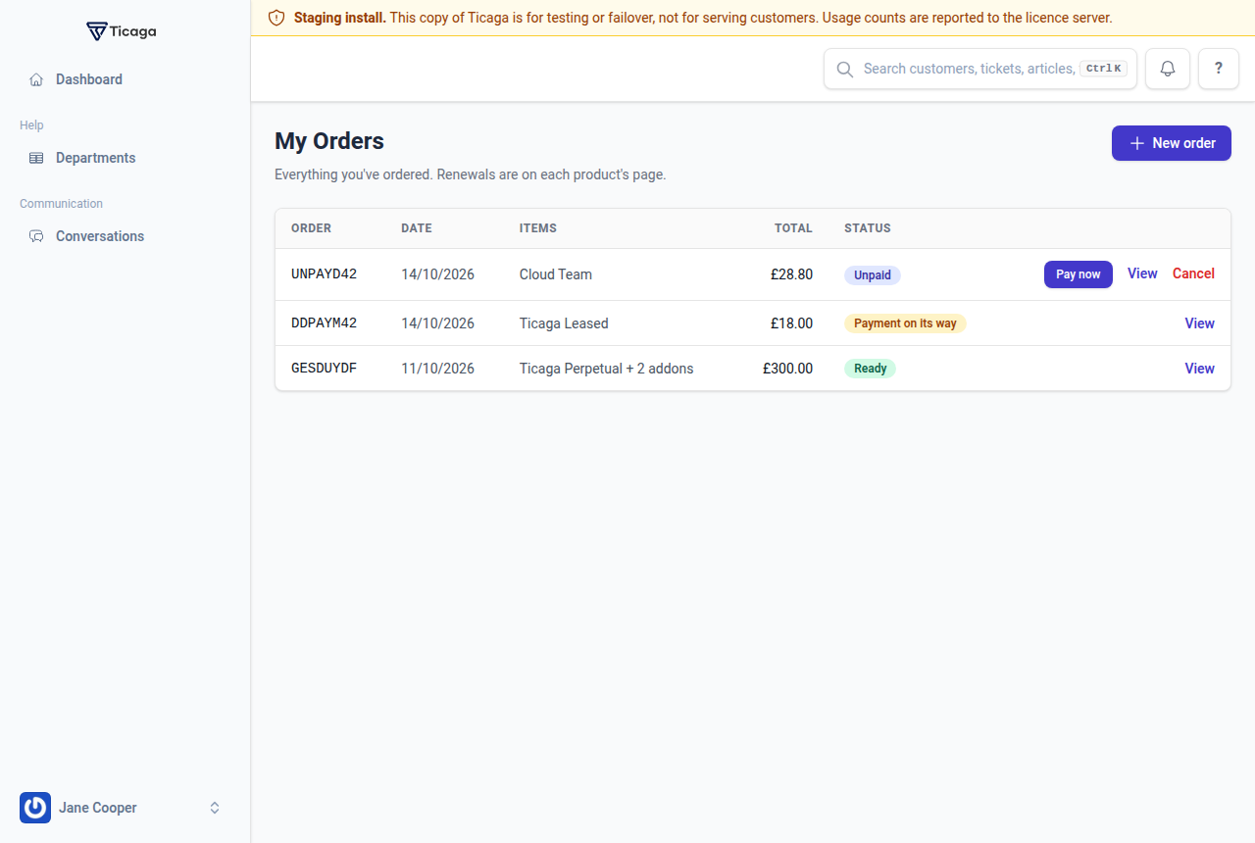Click the Conversations chat bubble icon
The height and width of the screenshot is (843, 1255).
pyautogui.click(x=36, y=236)
